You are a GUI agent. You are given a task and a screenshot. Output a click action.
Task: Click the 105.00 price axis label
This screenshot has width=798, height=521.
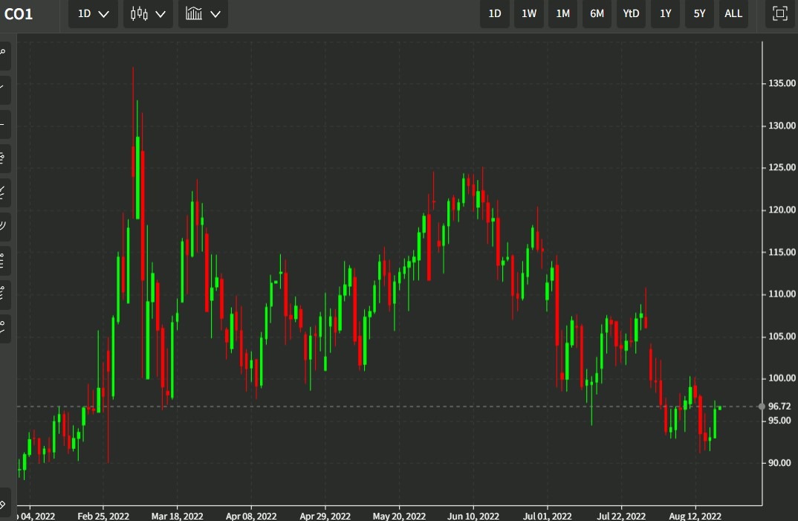pos(782,336)
